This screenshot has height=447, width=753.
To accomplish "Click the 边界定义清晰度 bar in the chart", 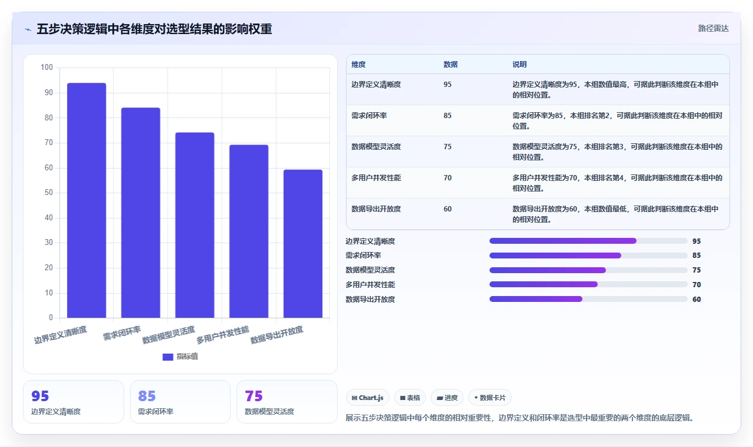I will coord(86,200).
